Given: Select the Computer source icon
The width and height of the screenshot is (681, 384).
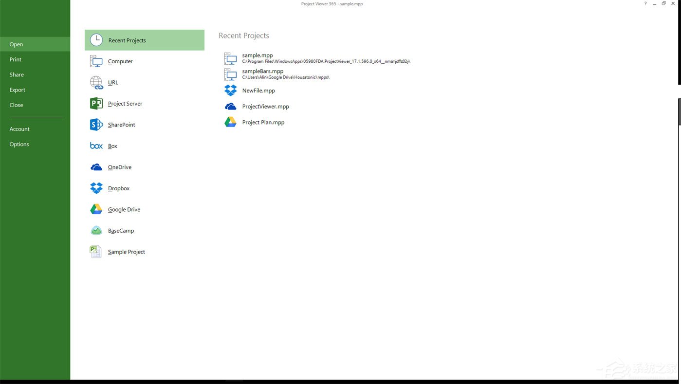Looking at the screenshot, I should 96,61.
